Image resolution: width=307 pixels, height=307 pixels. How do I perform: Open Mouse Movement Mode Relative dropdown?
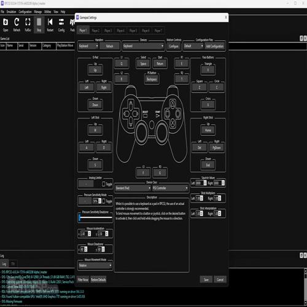point(95,265)
